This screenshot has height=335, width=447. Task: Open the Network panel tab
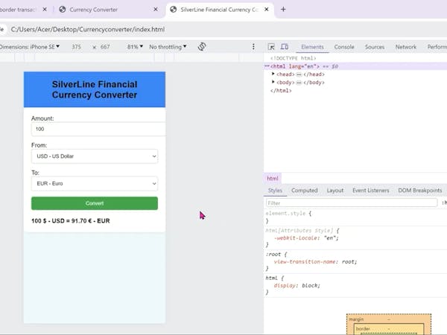click(406, 47)
